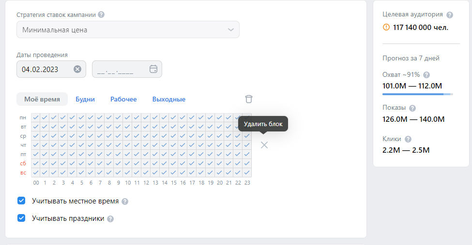The image size is (472, 245).
Task: Click the trash icon above the schedule grid
Action: click(249, 99)
